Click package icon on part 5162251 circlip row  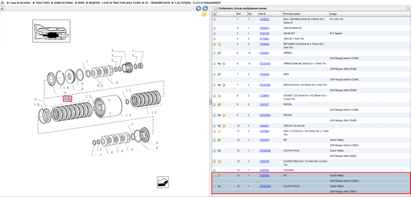[x=224, y=126]
